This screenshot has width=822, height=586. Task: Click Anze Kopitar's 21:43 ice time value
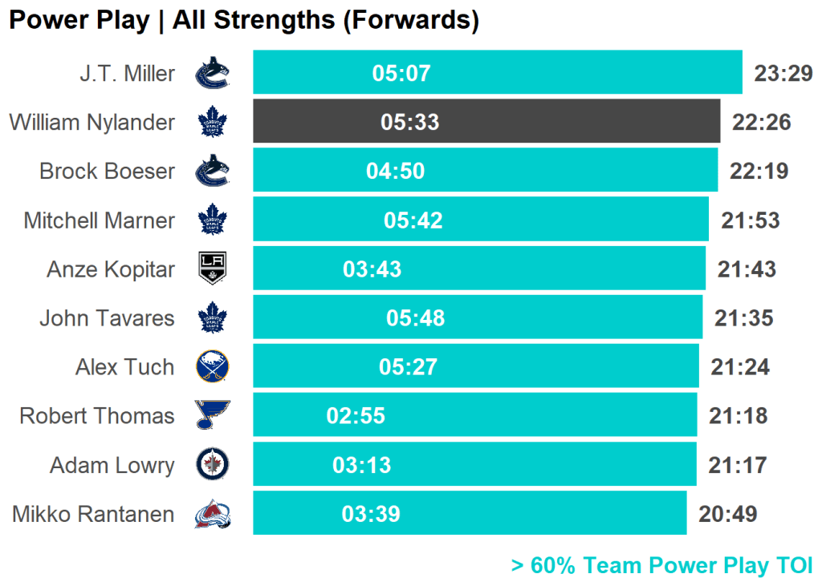[747, 269]
